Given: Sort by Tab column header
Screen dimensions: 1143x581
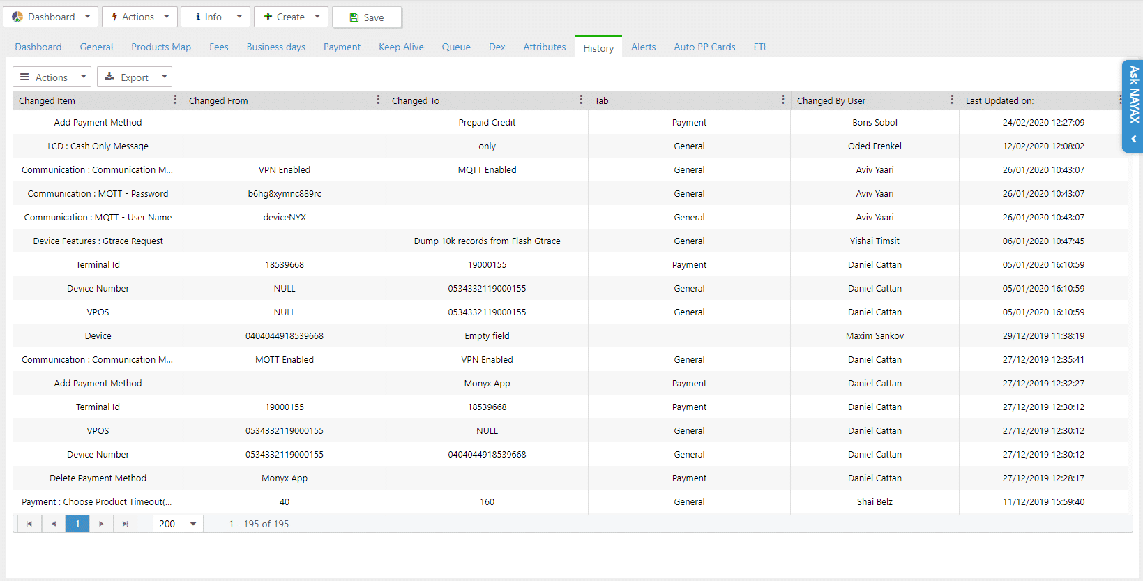Looking at the screenshot, I should pos(602,100).
